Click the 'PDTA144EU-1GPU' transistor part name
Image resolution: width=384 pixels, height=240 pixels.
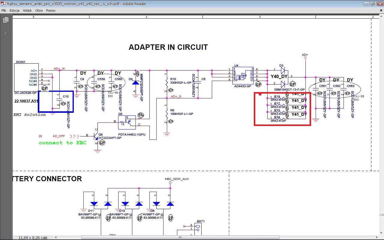pos(132,135)
